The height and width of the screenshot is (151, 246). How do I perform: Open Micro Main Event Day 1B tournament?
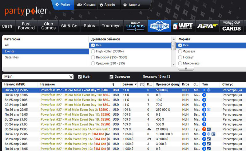124,100
